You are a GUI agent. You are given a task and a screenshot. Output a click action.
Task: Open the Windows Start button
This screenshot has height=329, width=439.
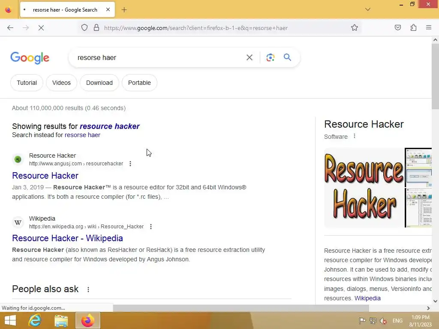coord(10,320)
